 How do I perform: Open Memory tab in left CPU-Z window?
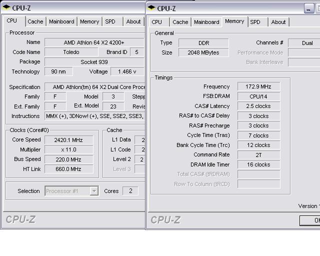click(89, 21)
